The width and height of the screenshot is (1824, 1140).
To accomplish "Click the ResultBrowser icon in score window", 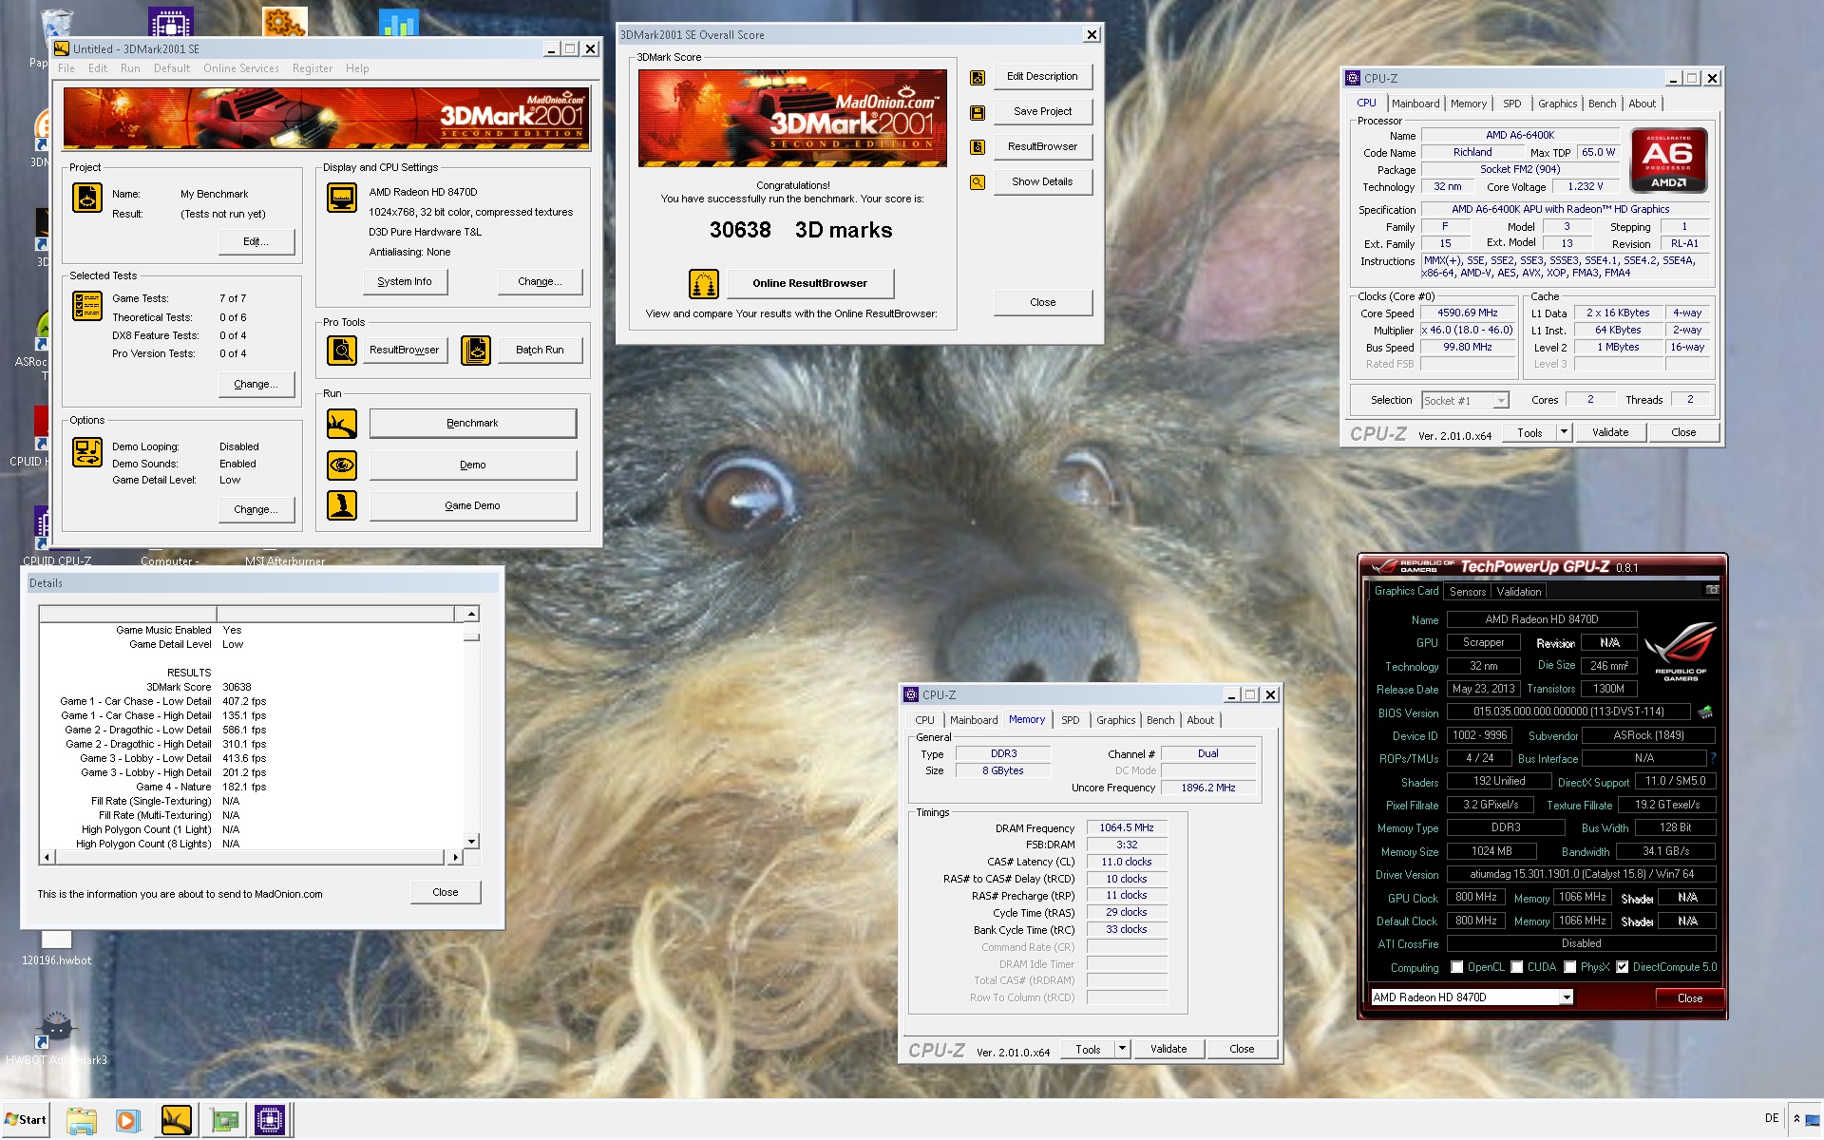I will 978,147.
